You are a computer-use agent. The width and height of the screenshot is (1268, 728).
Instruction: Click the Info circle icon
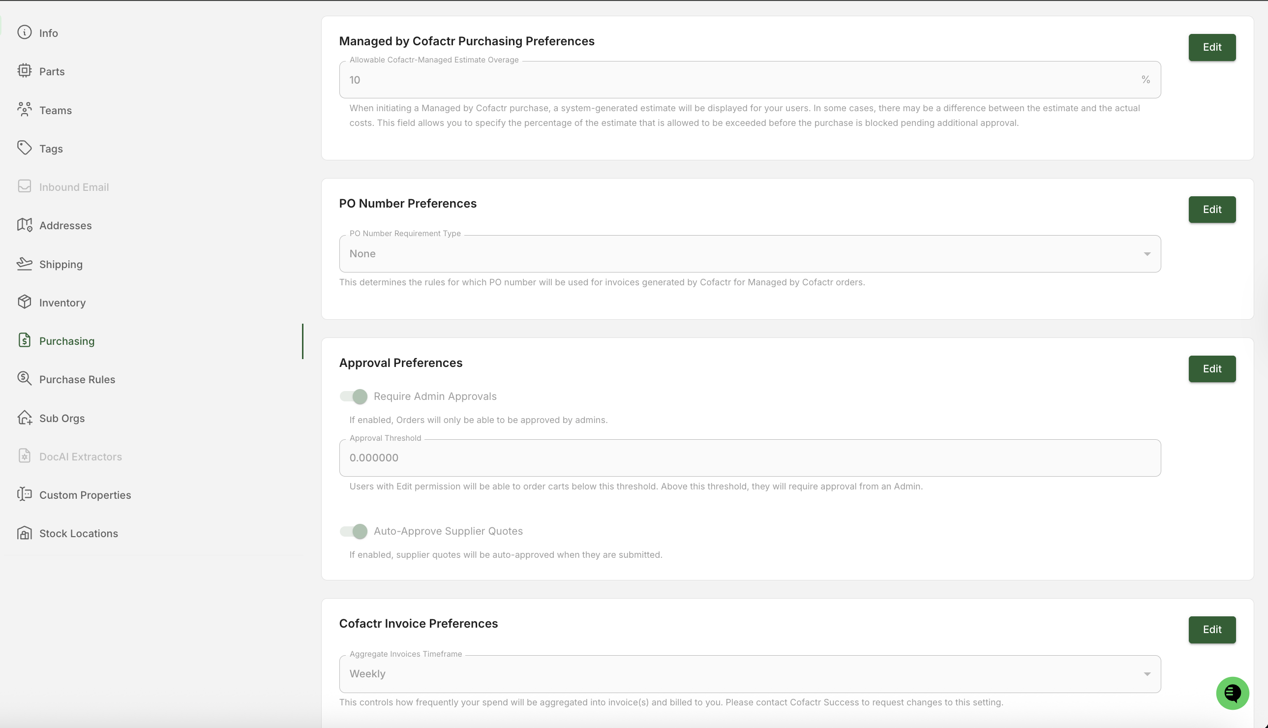coord(24,32)
